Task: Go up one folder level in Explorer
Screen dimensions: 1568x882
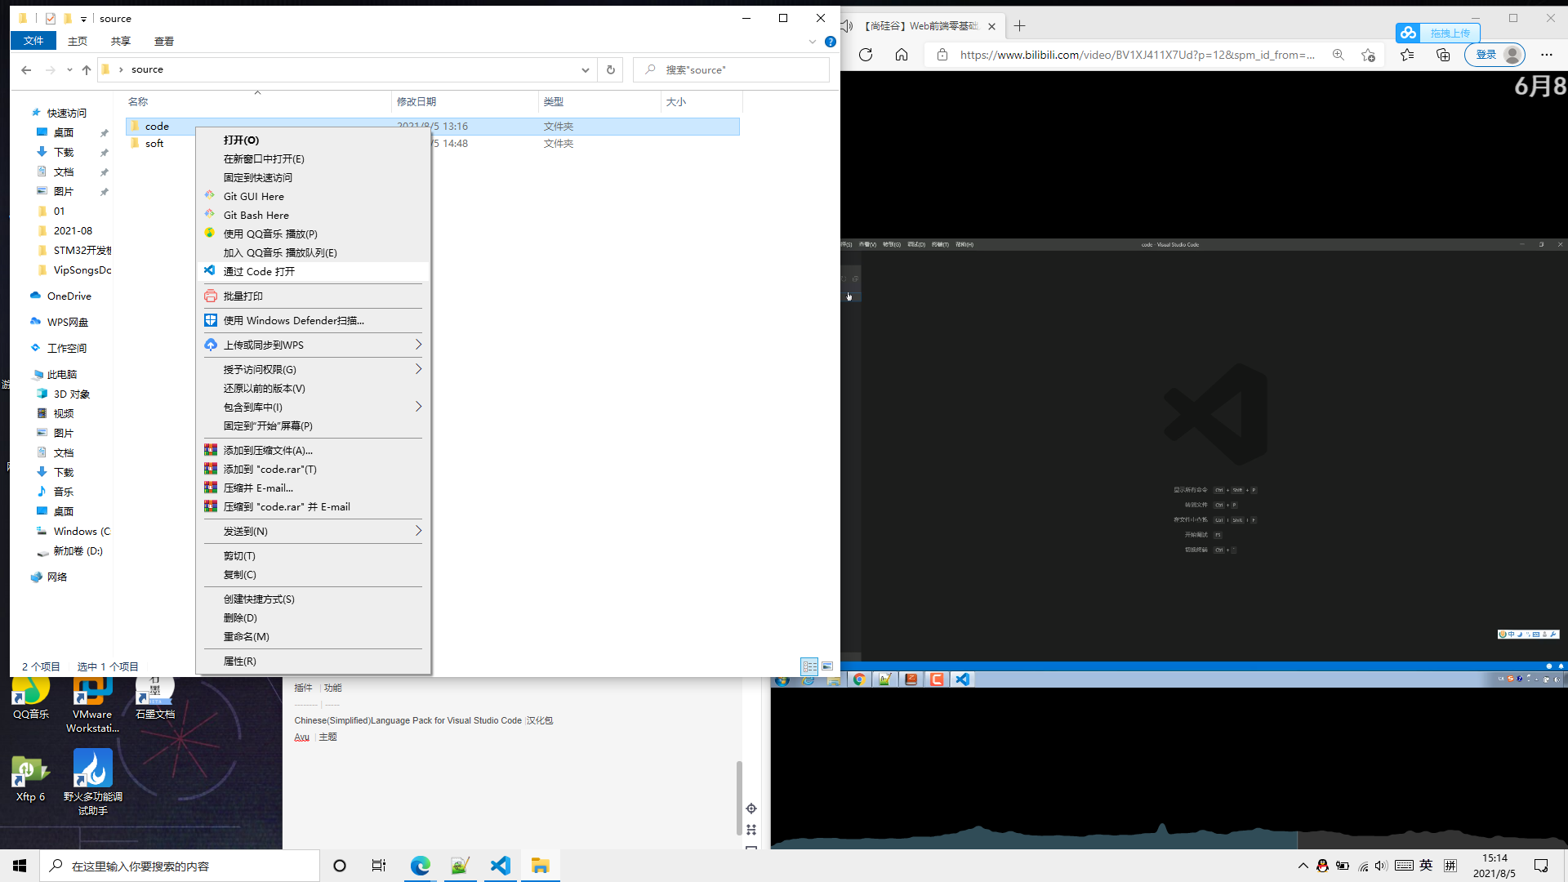Action: [87, 69]
